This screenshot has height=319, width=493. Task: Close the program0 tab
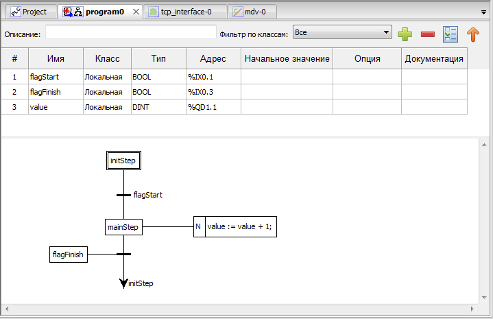(135, 12)
